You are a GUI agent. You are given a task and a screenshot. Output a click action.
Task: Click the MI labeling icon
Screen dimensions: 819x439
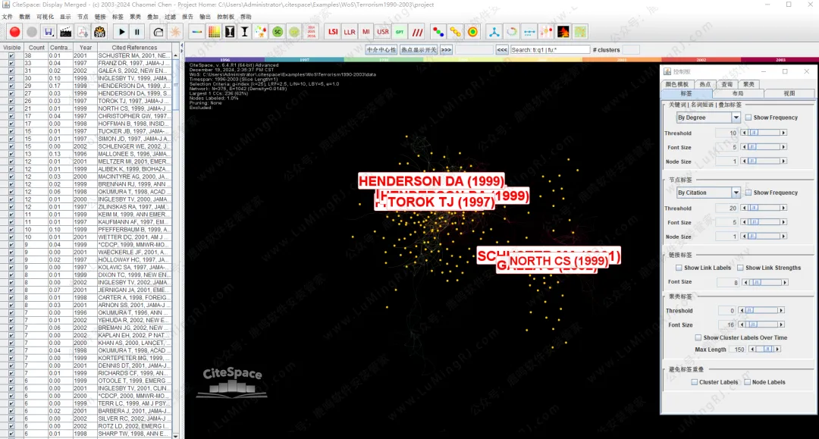click(x=366, y=32)
